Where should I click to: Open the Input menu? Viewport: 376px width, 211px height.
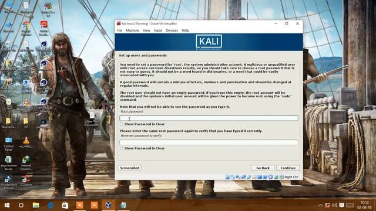(x=158, y=30)
